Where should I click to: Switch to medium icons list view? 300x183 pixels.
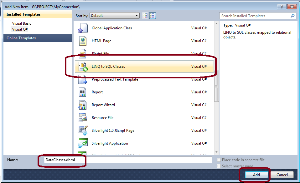153,16
